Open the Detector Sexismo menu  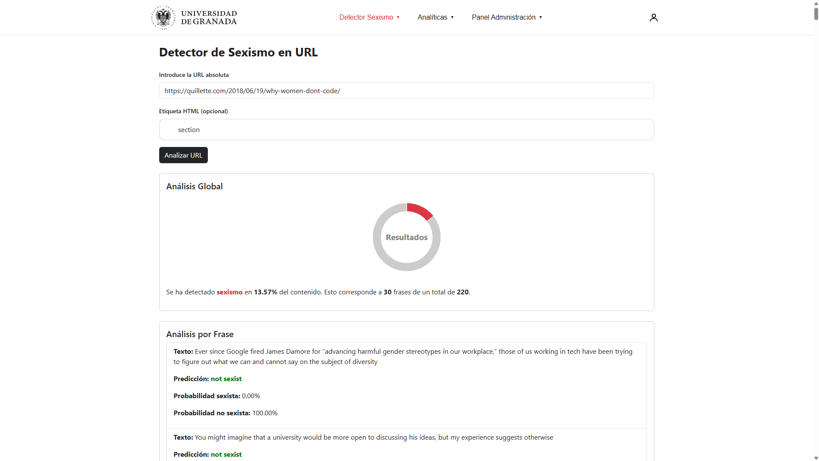click(370, 18)
